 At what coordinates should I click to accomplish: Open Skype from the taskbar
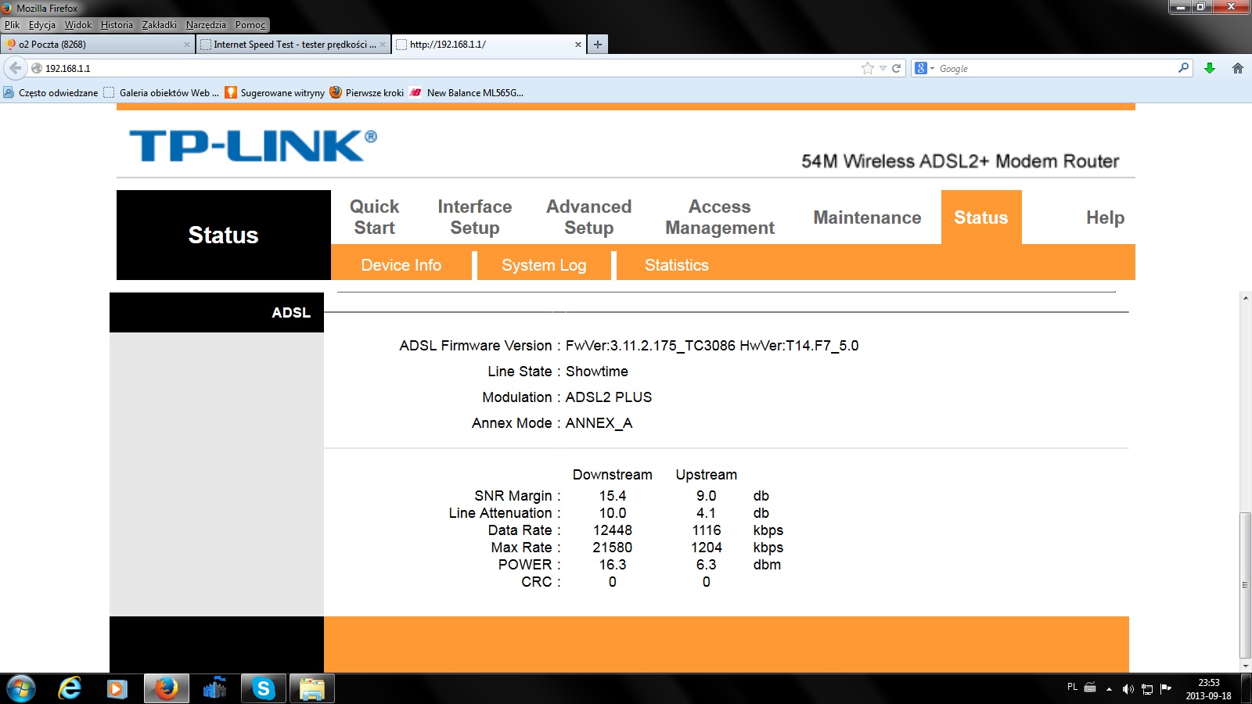(263, 689)
